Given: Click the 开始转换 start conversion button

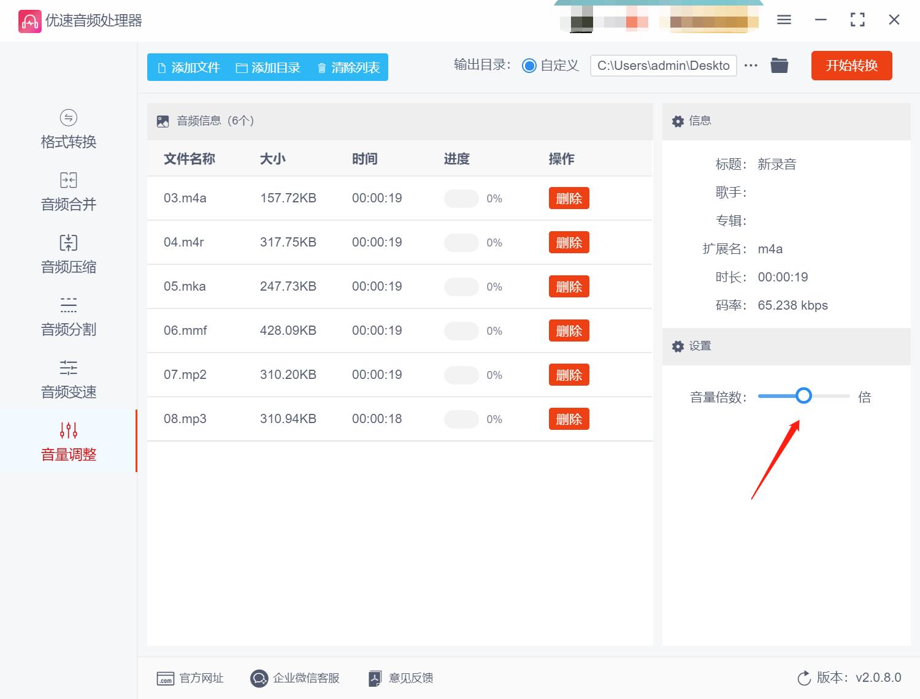Looking at the screenshot, I should [851, 66].
